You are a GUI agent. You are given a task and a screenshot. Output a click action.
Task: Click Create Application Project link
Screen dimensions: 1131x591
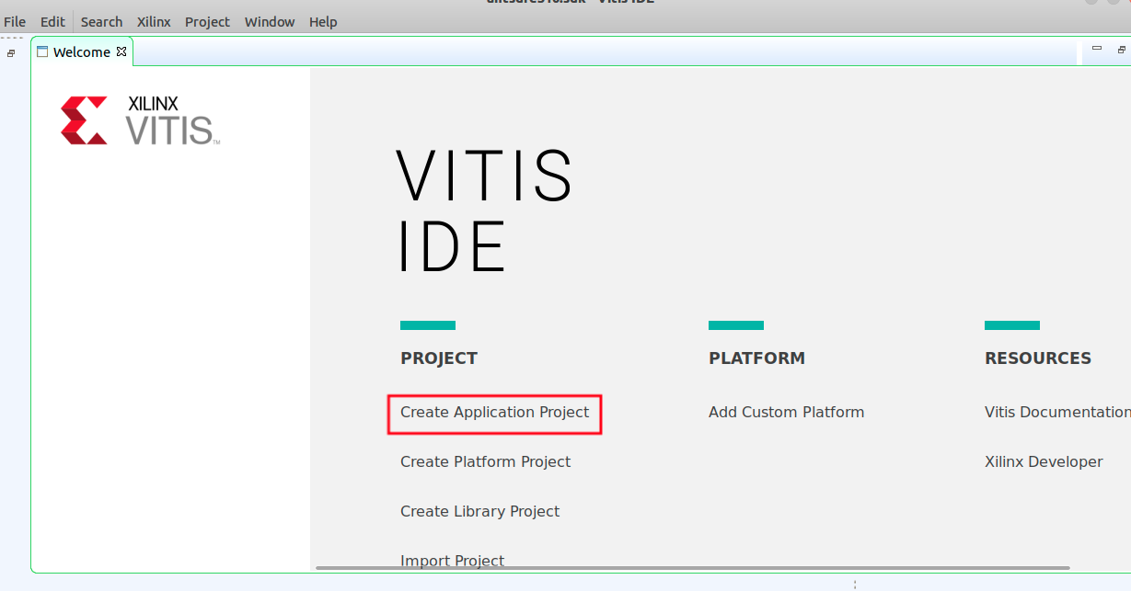[x=494, y=412]
